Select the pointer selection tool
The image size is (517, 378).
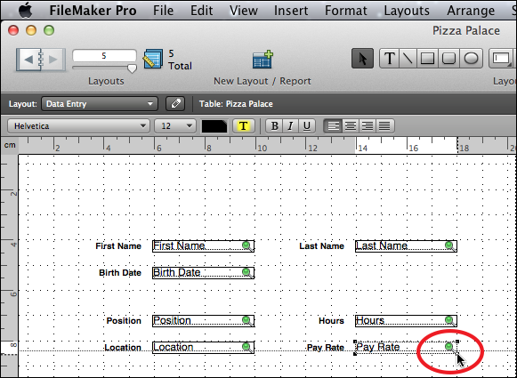click(362, 59)
